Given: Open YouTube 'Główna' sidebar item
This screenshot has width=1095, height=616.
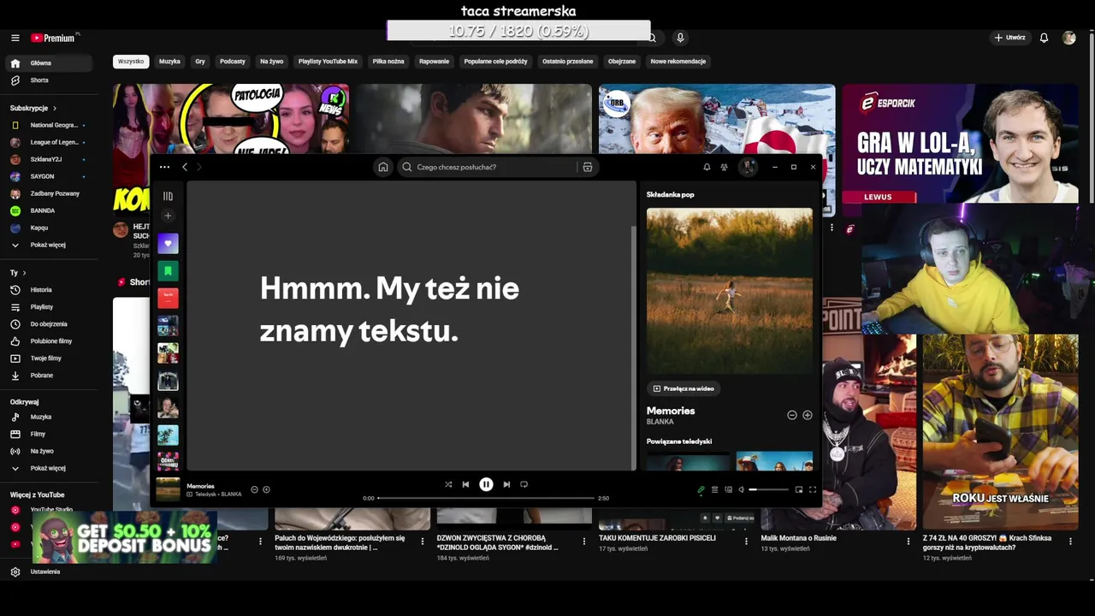Looking at the screenshot, I should [50, 63].
